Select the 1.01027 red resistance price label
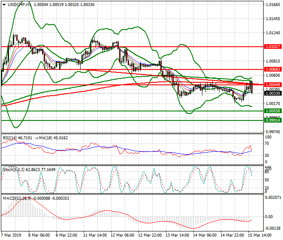The width and height of the screenshot is (283, 240). [x=273, y=47]
